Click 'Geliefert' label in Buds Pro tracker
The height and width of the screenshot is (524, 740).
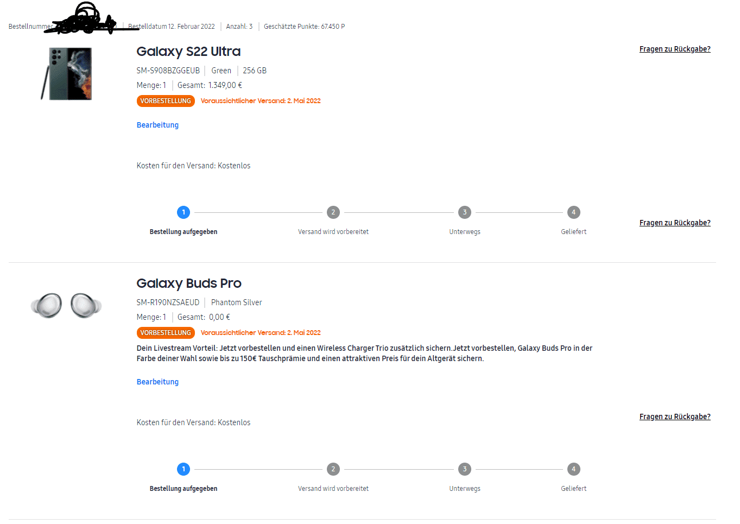574,489
